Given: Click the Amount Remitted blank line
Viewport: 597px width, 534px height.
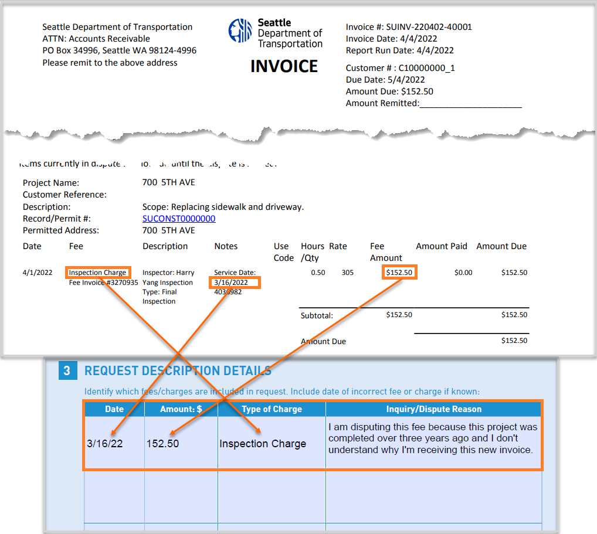Looking at the screenshot, I should click(470, 104).
